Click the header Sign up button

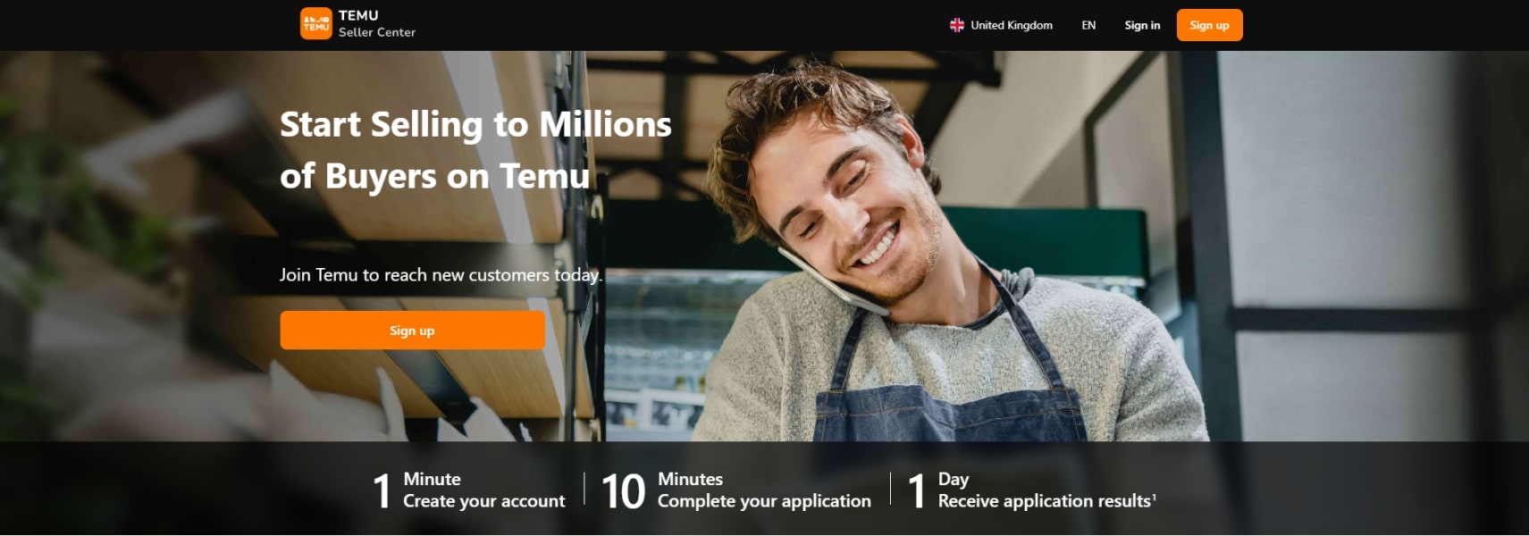pyautogui.click(x=1209, y=25)
